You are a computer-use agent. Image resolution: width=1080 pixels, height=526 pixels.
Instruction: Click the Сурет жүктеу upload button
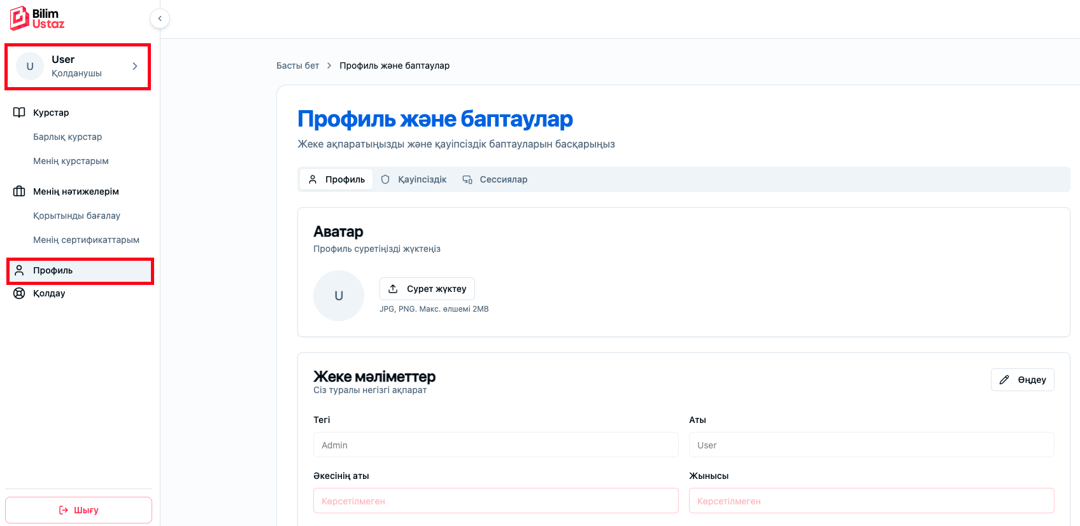(427, 289)
